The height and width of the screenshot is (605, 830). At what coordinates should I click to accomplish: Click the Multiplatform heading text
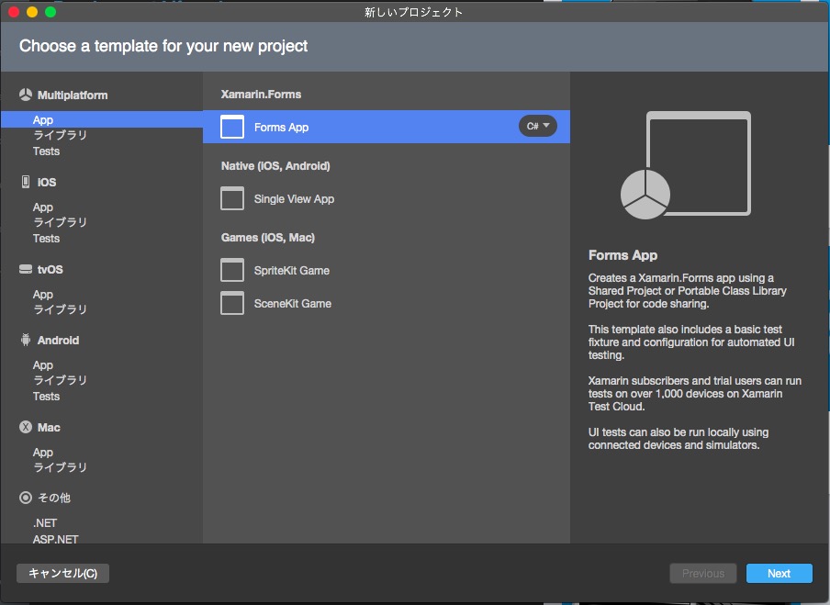point(73,95)
